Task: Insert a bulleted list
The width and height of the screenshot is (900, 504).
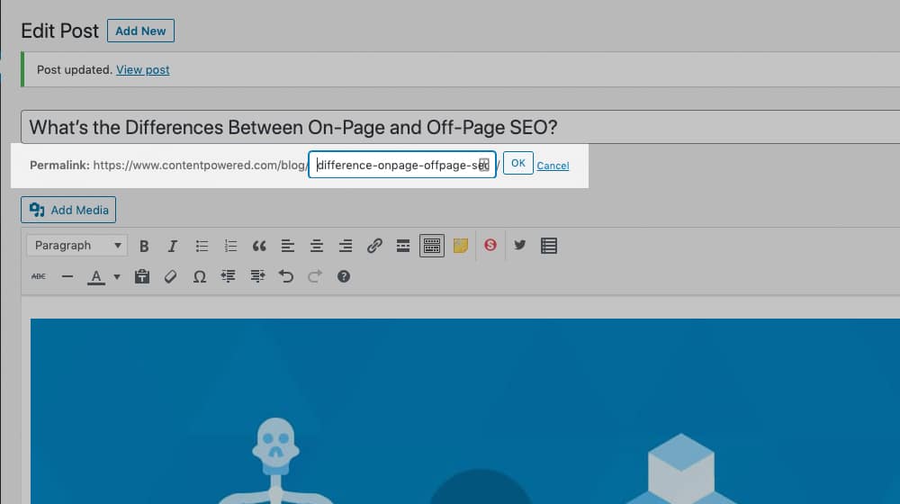Action: point(202,246)
